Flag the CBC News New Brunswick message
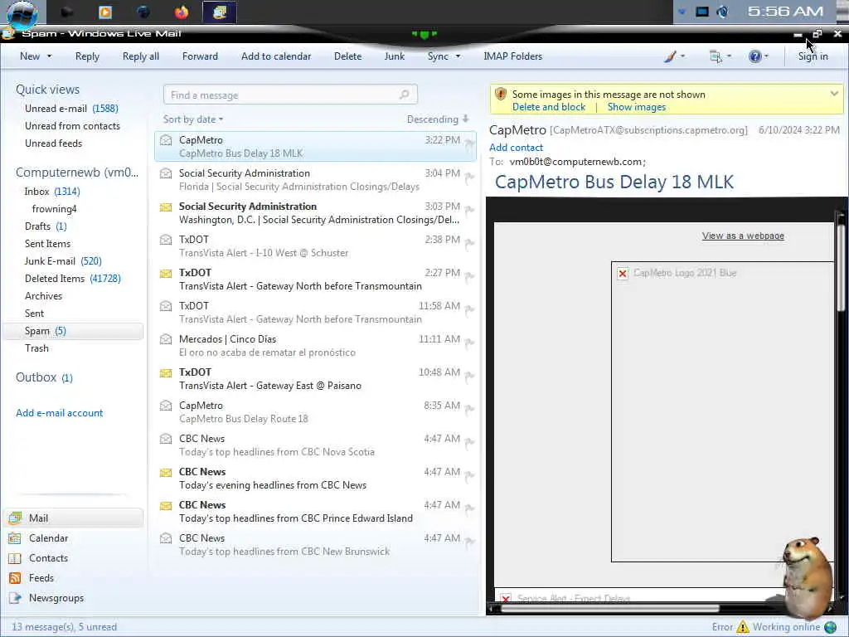The height and width of the screenshot is (637, 849). (469, 542)
